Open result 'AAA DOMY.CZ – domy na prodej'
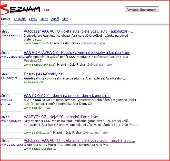The width and height of the screenshot is (170, 161). 67,96
